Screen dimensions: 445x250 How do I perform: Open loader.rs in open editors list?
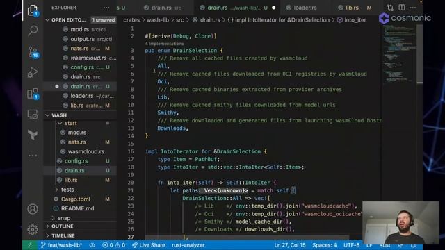pyautogui.click(x=80, y=96)
